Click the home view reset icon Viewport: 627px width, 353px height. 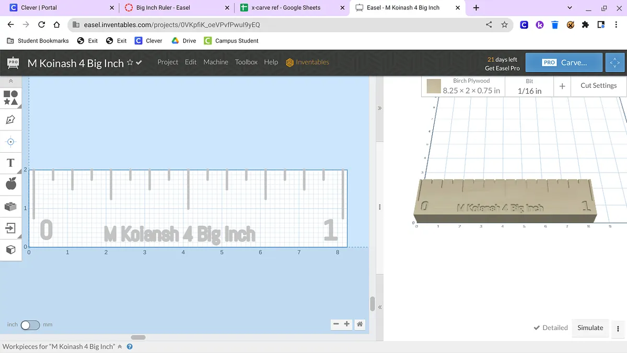pos(359,324)
